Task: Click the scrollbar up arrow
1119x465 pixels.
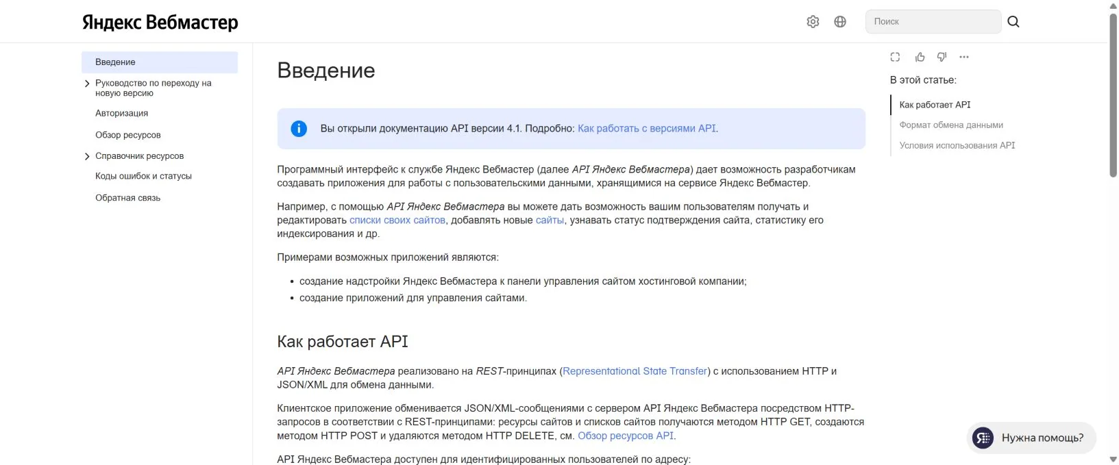Action: coord(1114,5)
